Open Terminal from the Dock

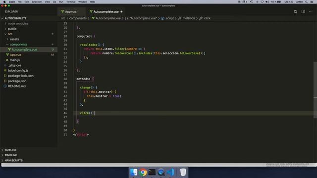pos(152,172)
